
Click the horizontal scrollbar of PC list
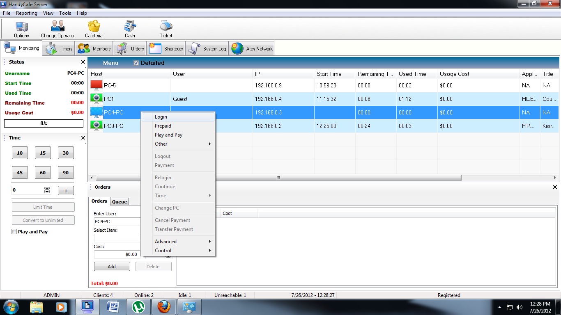tap(278, 178)
